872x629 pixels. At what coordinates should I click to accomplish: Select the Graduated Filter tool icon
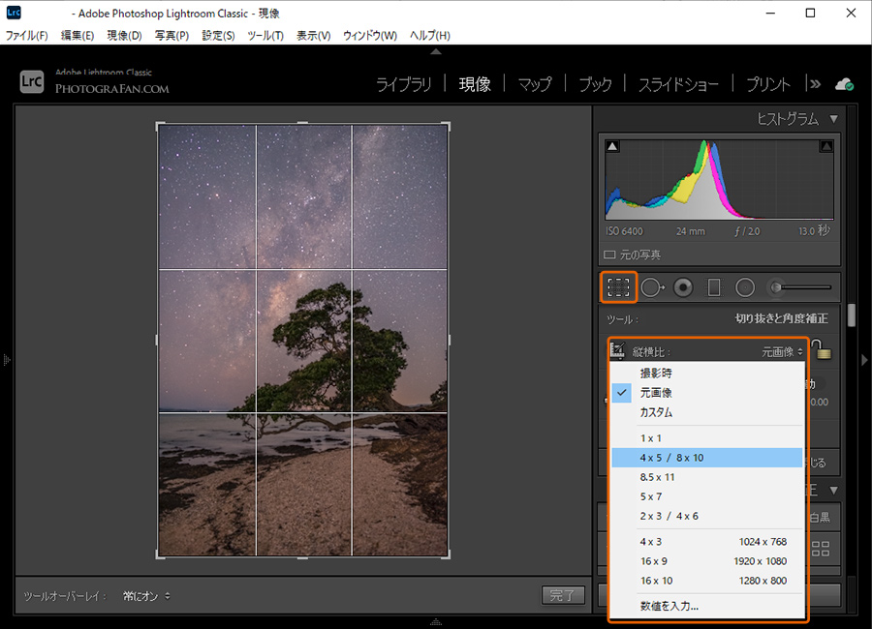click(x=714, y=287)
